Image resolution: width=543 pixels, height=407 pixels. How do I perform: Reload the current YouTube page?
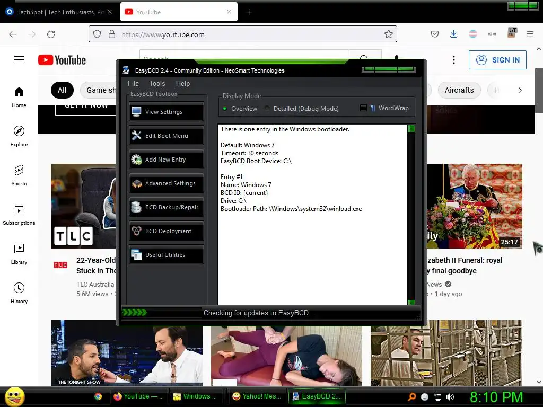[51, 34]
